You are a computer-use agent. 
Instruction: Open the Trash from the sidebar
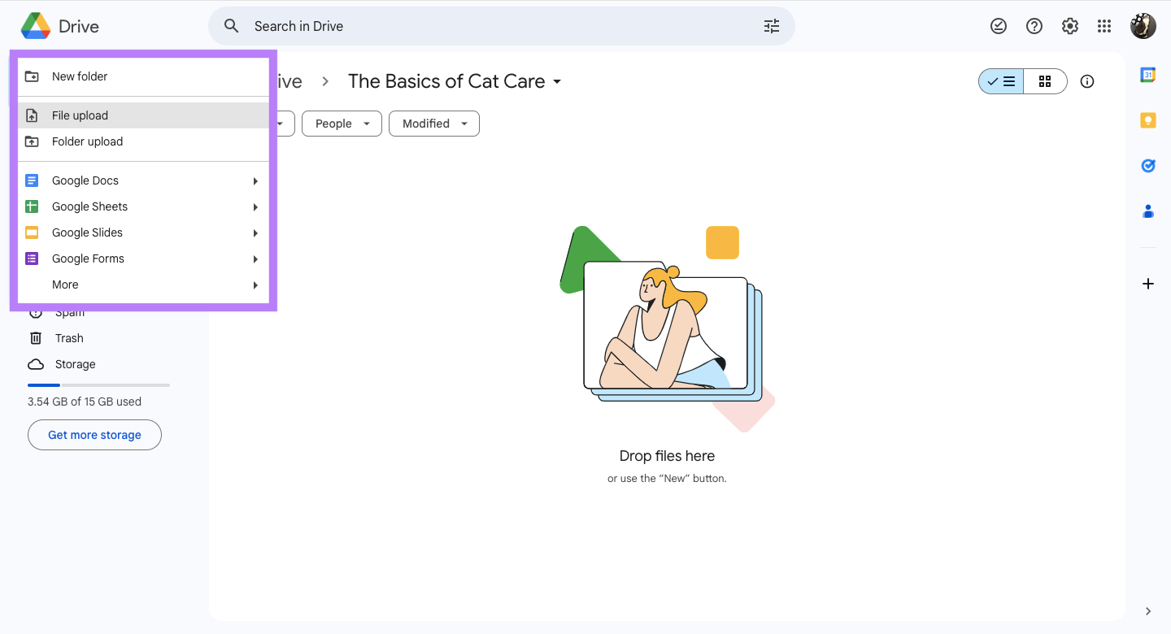pos(69,337)
